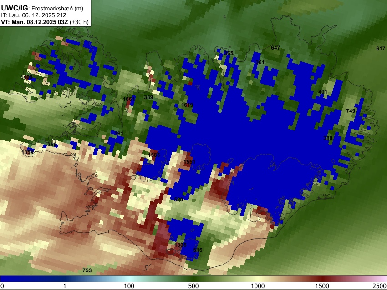Click the map value 1585
Screen dimensions: 387x290
[154, 155]
